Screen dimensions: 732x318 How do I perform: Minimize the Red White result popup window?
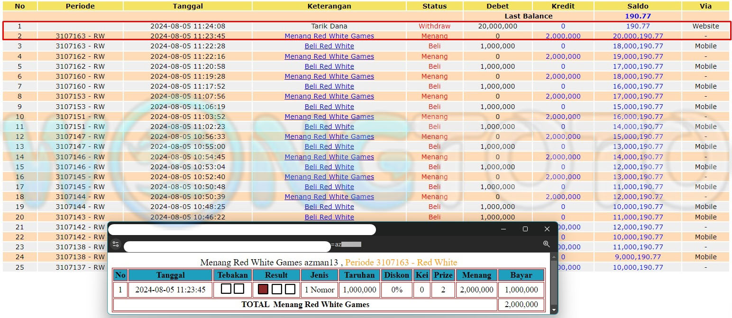click(x=503, y=229)
